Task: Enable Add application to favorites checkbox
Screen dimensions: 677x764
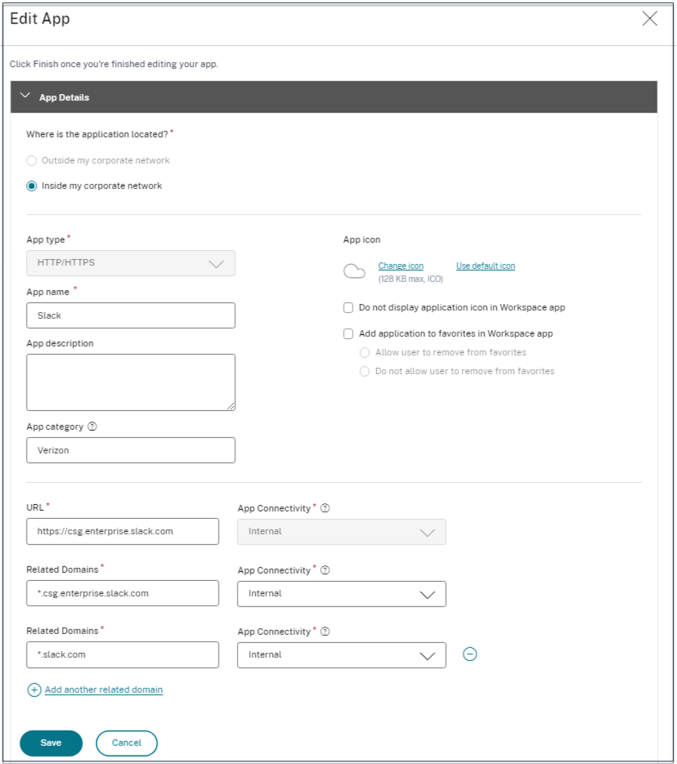Action: pyautogui.click(x=348, y=333)
